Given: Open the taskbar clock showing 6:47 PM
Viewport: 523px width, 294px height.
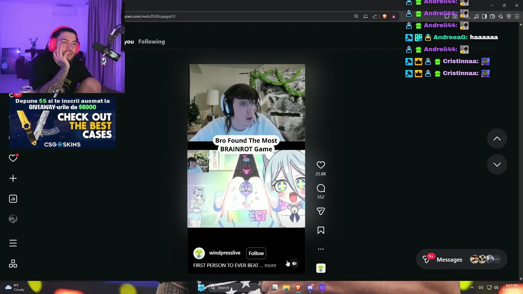Looking at the screenshot, I should [x=512, y=287].
